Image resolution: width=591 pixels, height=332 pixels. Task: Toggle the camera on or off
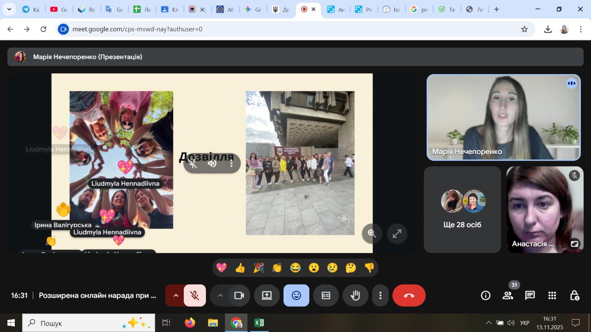click(x=239, y=296)
